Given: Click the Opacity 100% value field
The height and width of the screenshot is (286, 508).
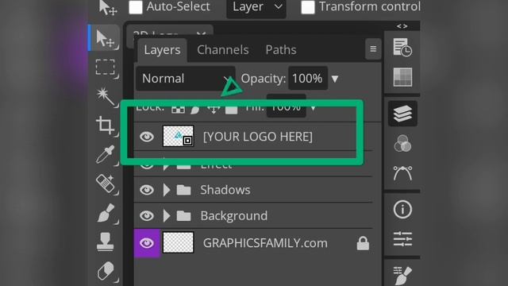Looking at the screenshot, I should [x=308, y=79].
